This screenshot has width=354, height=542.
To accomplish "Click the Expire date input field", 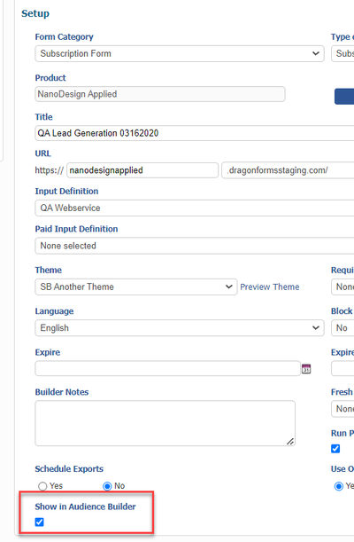I will coord(167,368).
